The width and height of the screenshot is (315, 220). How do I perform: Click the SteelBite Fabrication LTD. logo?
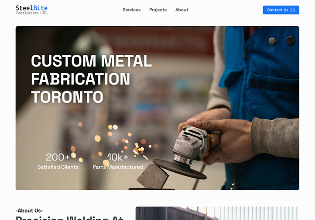(32, 10)
